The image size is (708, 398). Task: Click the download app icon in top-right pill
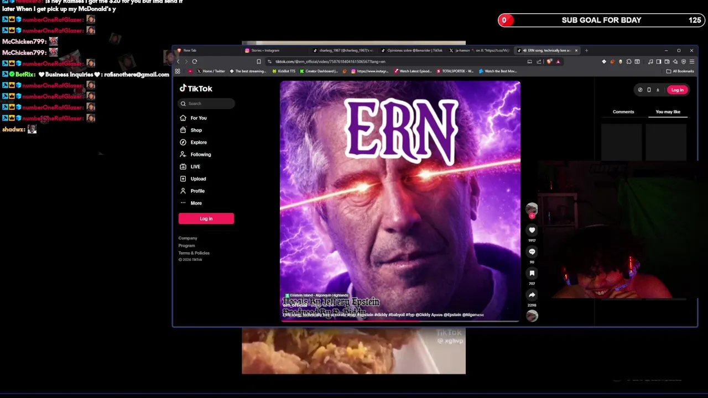658,90
